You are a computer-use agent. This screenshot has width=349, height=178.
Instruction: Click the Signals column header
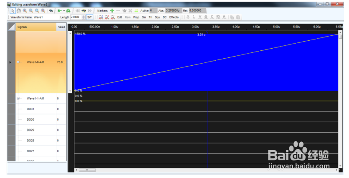click(x=36, y=27)
